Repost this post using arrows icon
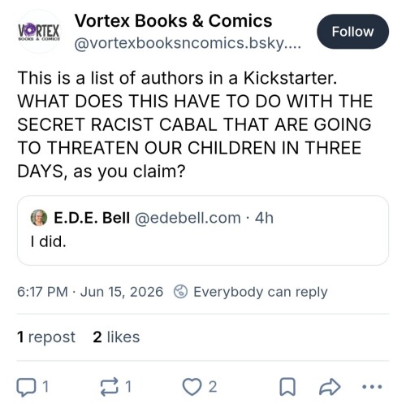Viewport: 406px width, 404px height. click(x=110, y=387)
